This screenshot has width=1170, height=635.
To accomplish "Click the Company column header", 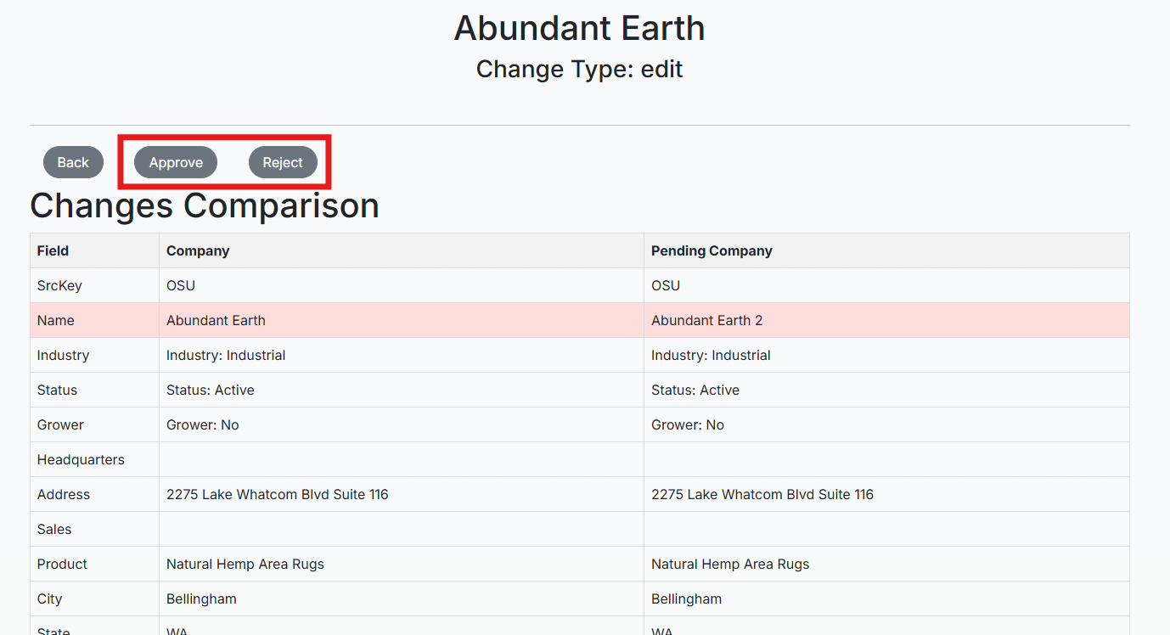I will 402,250.
